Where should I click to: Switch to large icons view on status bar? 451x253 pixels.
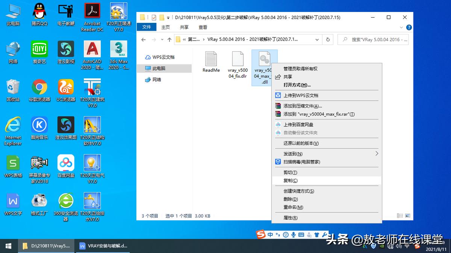tap(407, 215)
